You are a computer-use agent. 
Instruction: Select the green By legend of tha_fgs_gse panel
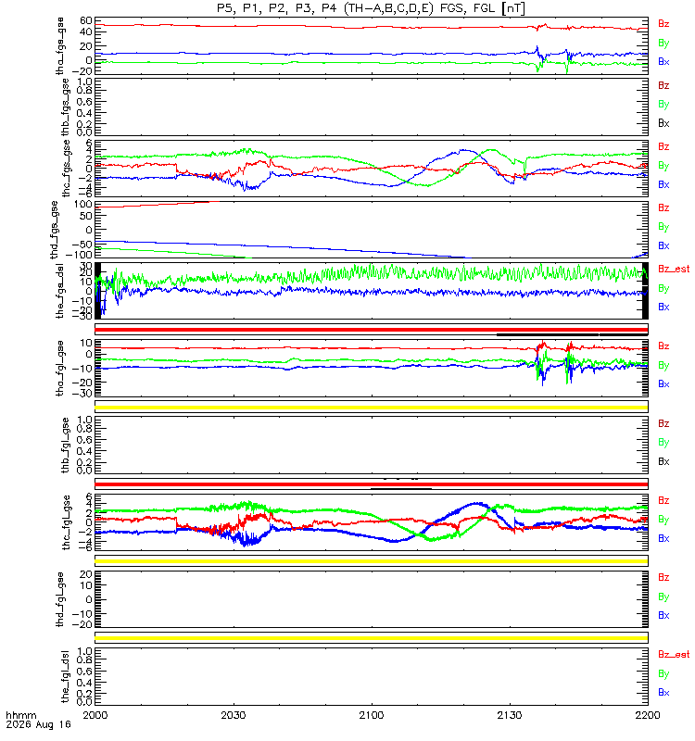[x=663, y=43]
